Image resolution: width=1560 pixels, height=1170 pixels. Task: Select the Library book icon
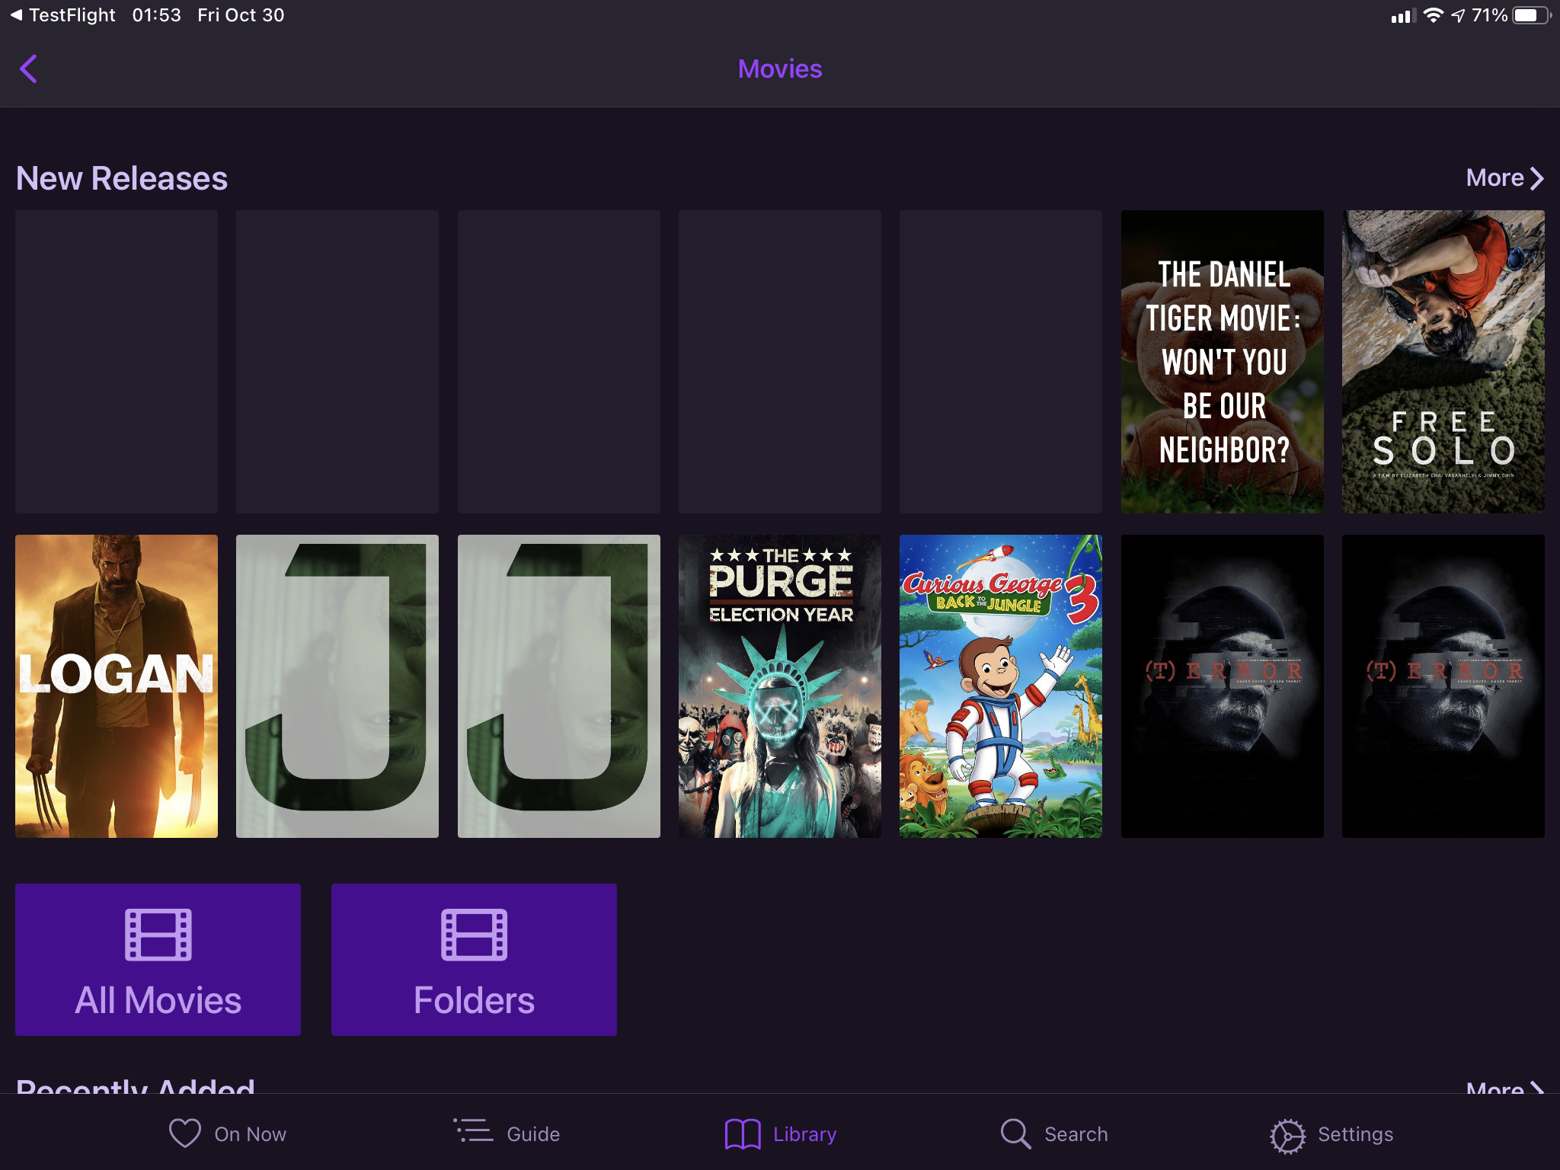click(x=743, y=1133)
